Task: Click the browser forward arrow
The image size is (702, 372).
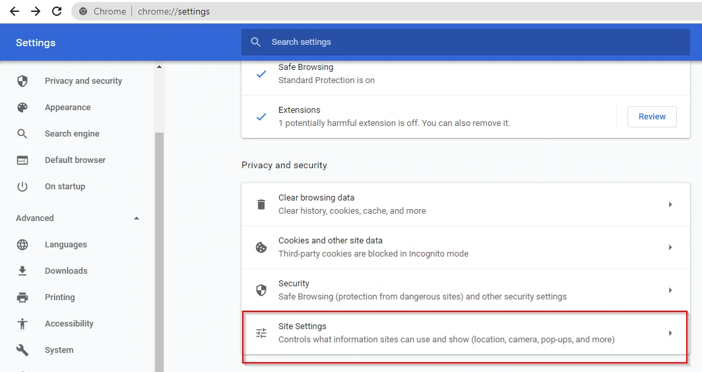Action: click(36, 11)
